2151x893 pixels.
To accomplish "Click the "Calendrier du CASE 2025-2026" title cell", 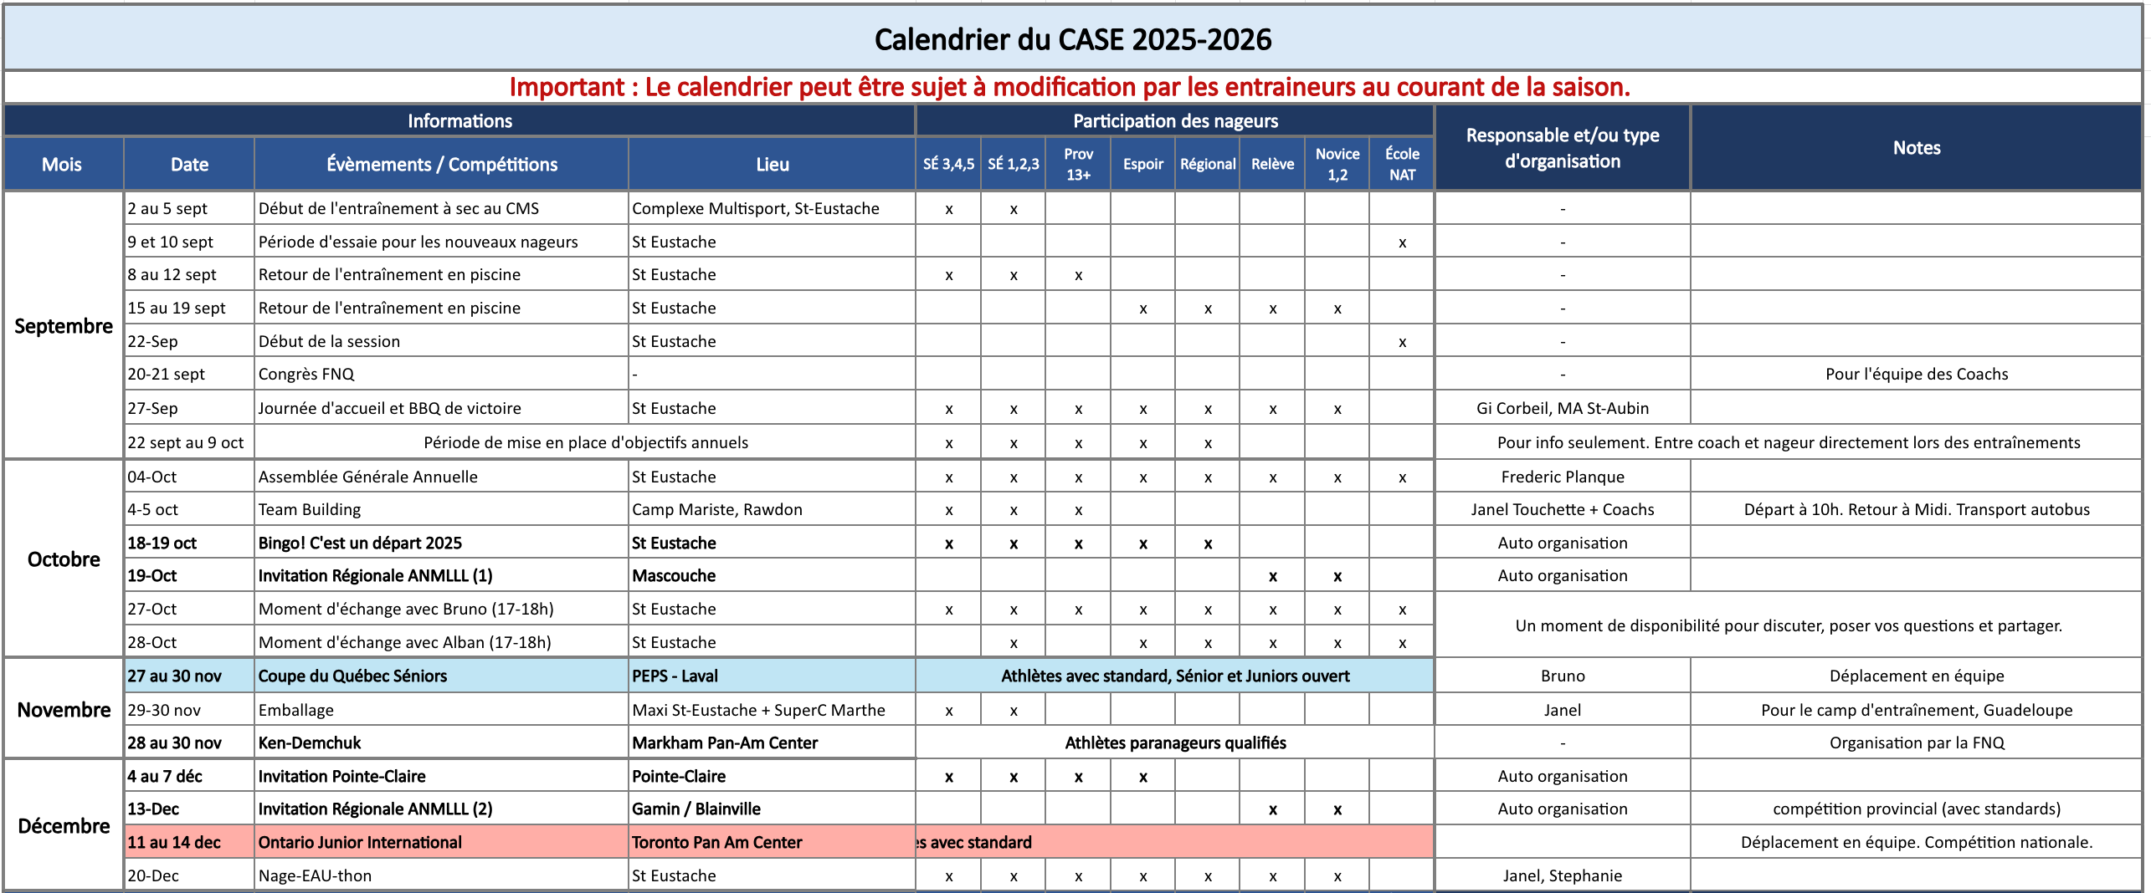I will (1072, 39).
